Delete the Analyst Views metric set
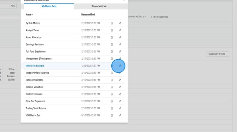237x132 pixels. [112, 30]
